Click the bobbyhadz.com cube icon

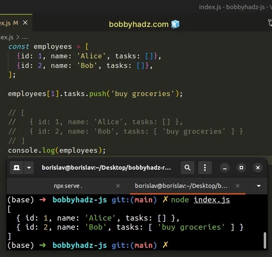[x=176, y=24]
